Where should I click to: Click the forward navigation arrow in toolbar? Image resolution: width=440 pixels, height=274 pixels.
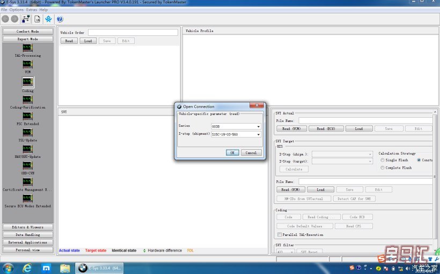coord(14,19)
